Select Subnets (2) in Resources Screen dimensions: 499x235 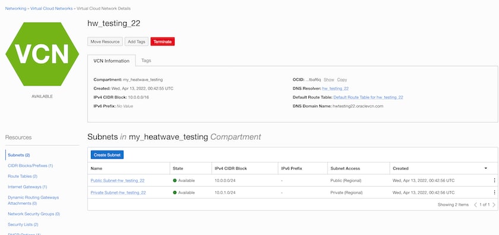pos(19,155)
